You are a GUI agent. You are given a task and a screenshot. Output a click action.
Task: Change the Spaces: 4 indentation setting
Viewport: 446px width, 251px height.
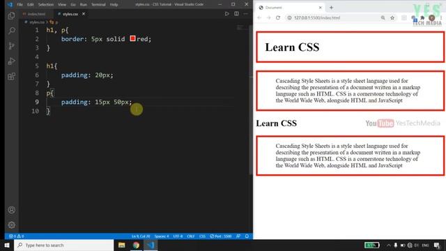pyautogui.click(x=162, y=236)
